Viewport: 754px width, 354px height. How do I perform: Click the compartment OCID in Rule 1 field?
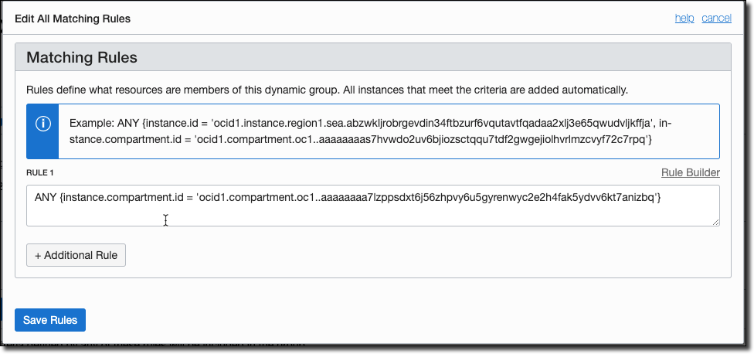click(x=426, y=198)
